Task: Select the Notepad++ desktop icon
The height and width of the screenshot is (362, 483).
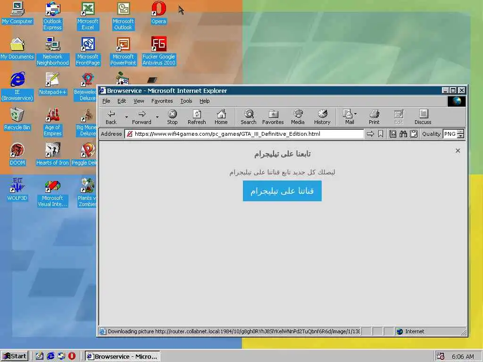Action: click(53, 83)
